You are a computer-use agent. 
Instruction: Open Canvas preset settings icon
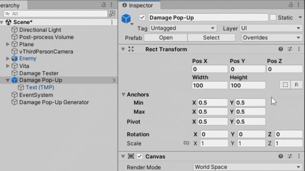click(x=290, y=156)
